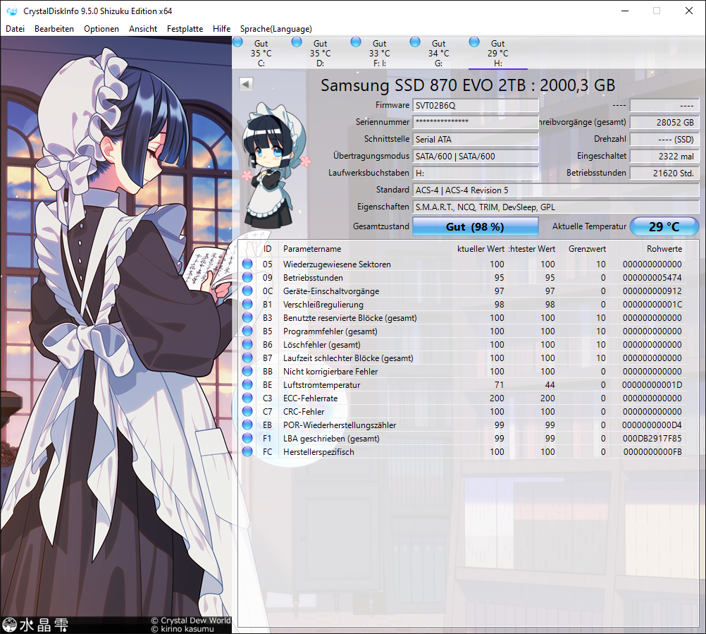Click the Shizuku chibi character image

[x=275, y=166]
